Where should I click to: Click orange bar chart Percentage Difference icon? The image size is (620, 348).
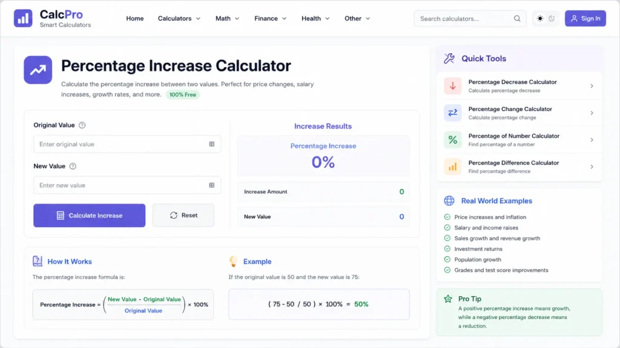(x=452, y=167)
